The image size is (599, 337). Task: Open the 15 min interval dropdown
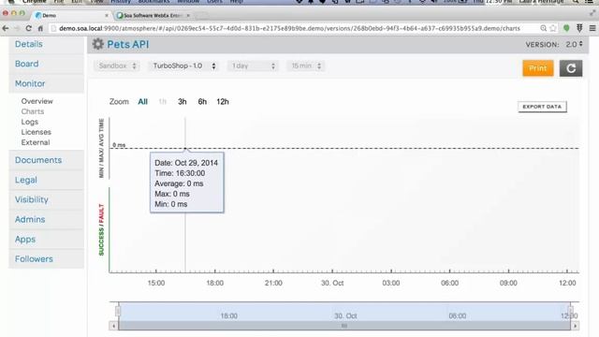point(306,66)
